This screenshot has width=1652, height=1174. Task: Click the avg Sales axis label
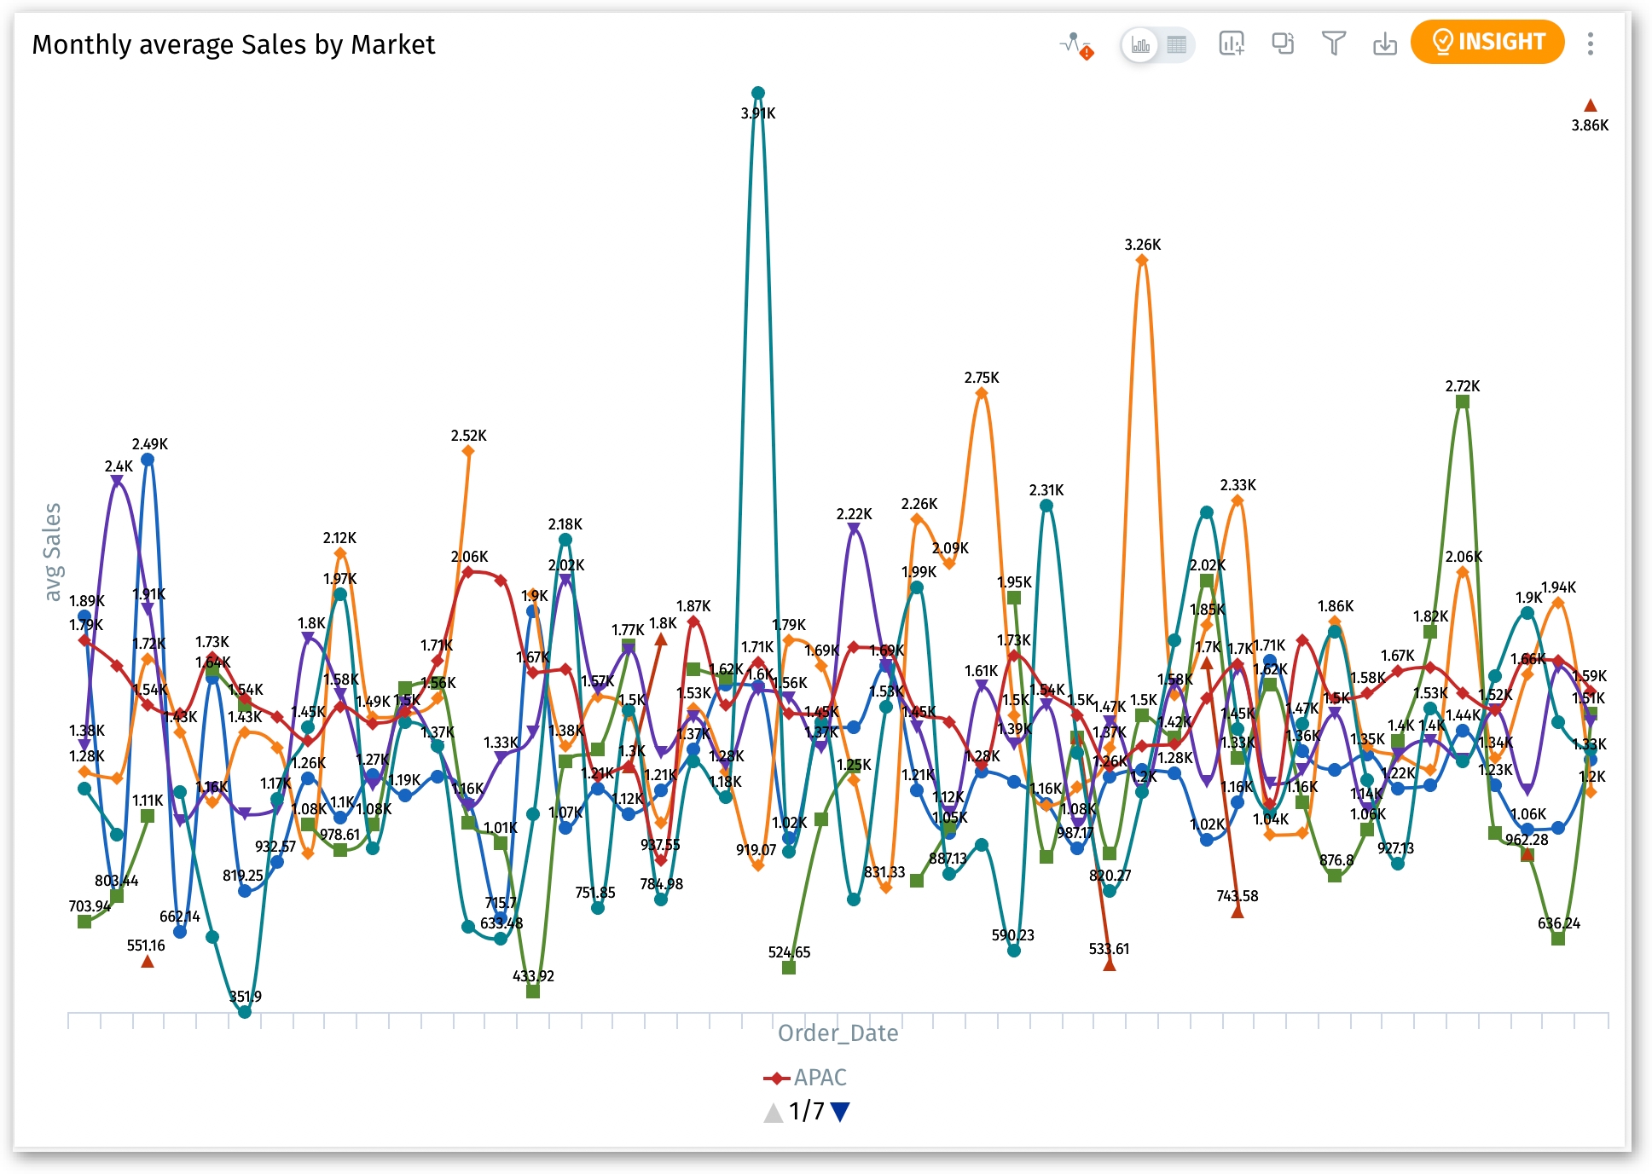pos(52,552)
